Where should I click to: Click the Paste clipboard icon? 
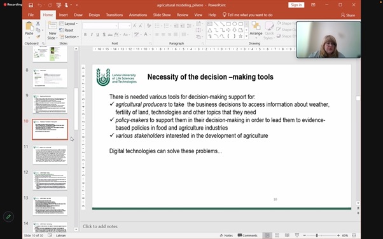pos(29,26)
